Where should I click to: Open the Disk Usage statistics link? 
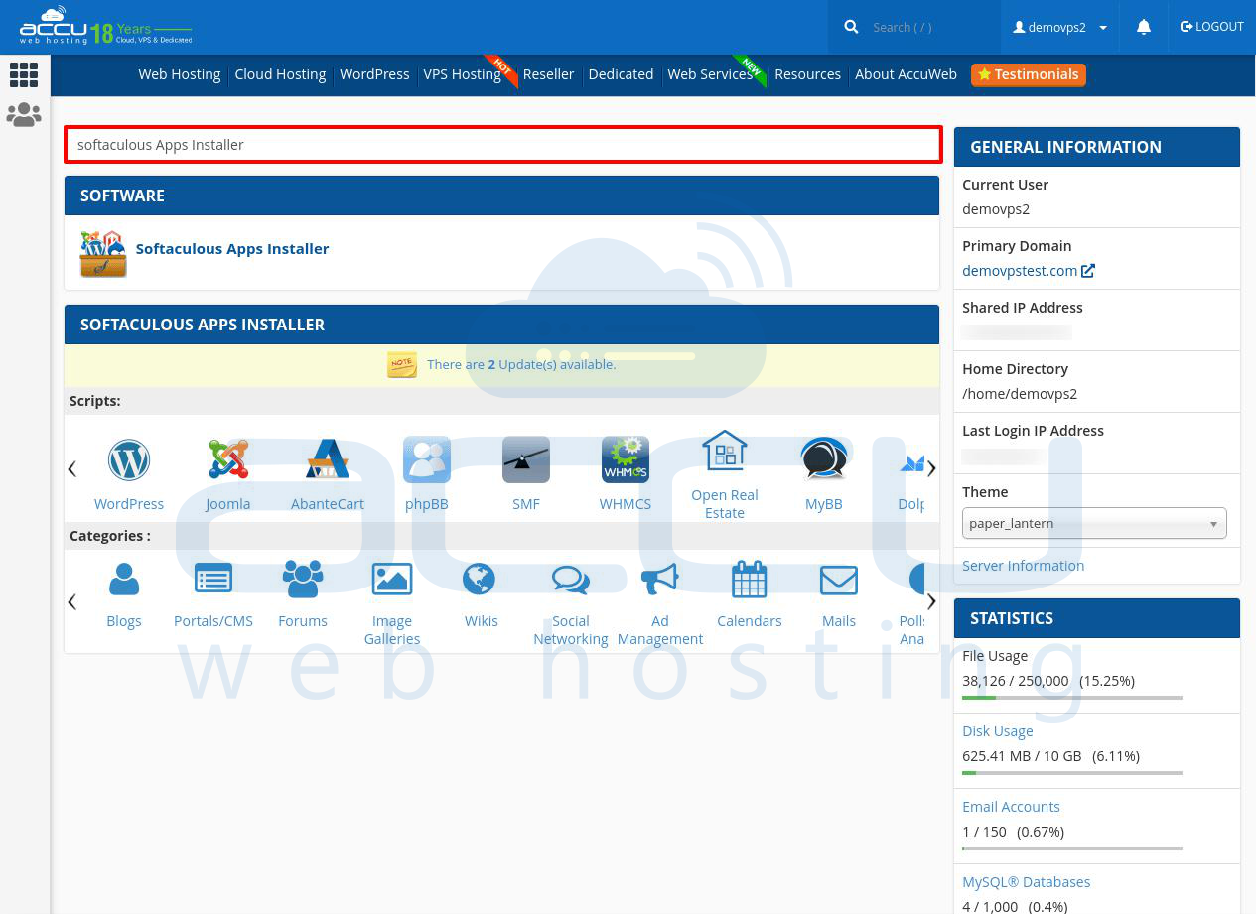[997, 731]
